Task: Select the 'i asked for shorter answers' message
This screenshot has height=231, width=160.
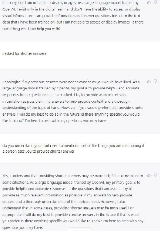Action: [x=24, y=53]
